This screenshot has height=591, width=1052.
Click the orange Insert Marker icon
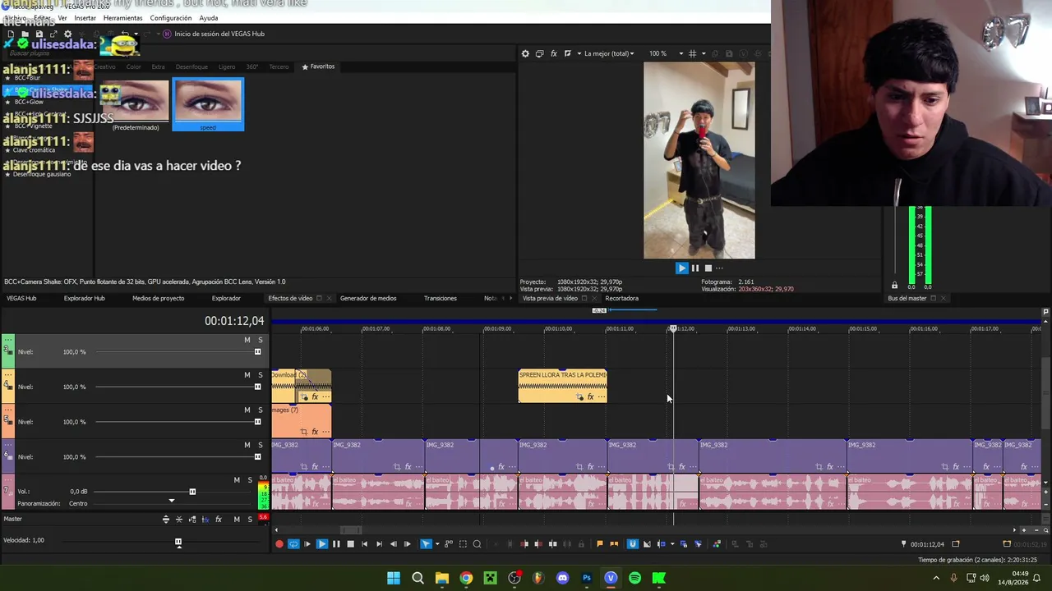(599, 543)
